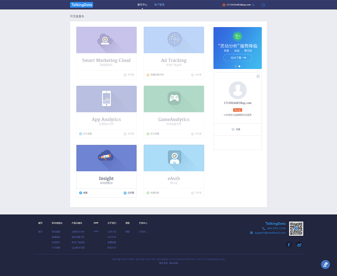
Task: Click footer link 游戏运营分析
Action: pyautogui.click(x=78, y=237)
